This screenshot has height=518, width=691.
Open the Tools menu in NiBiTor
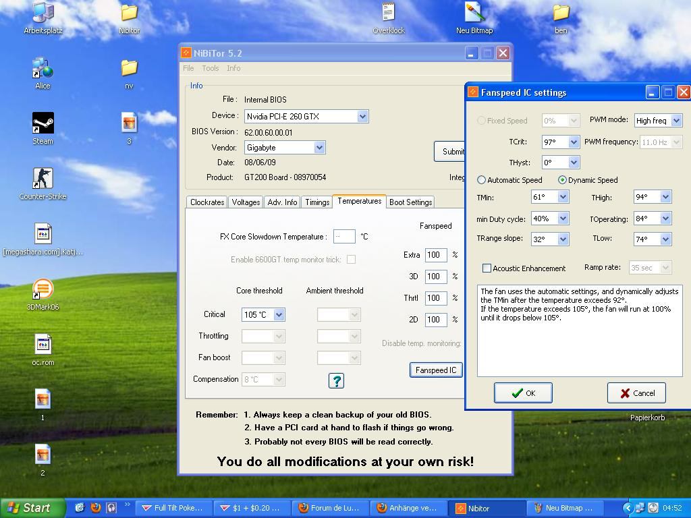click(x=211, y=68)
